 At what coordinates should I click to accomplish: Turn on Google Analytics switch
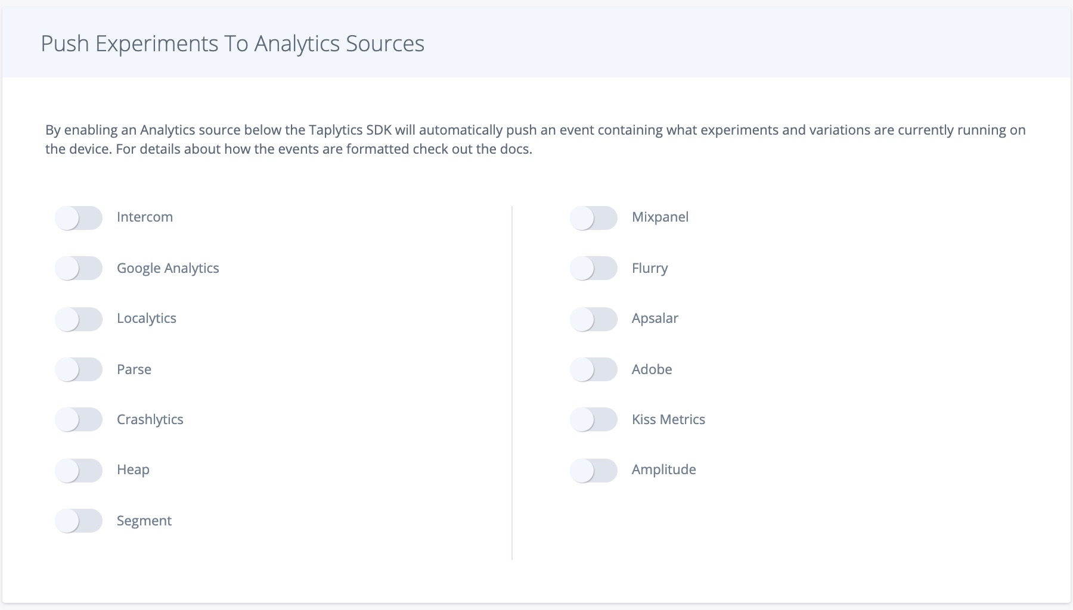pyautogui.click(x=79, y=268)
